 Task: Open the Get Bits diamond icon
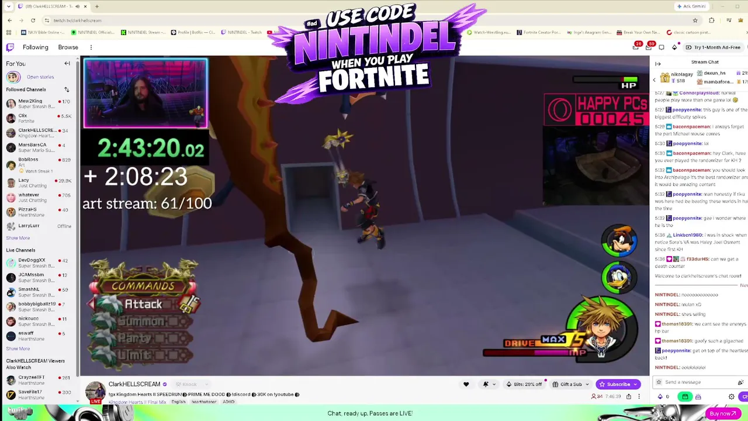pyautogui.click(x=674, y=47)
